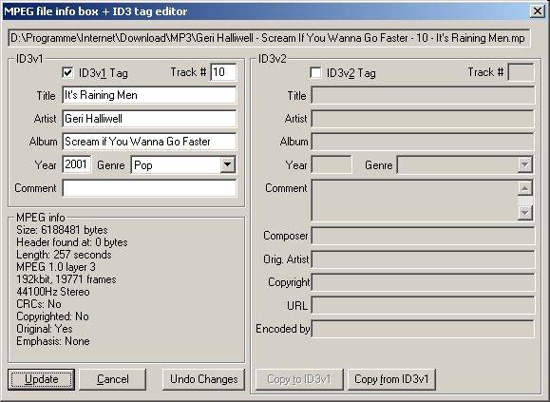Click the Orig. Artist field
Image resolution: width=550 pixels, height=402 pixels.
pyautogui.click(x=423, y=258)
